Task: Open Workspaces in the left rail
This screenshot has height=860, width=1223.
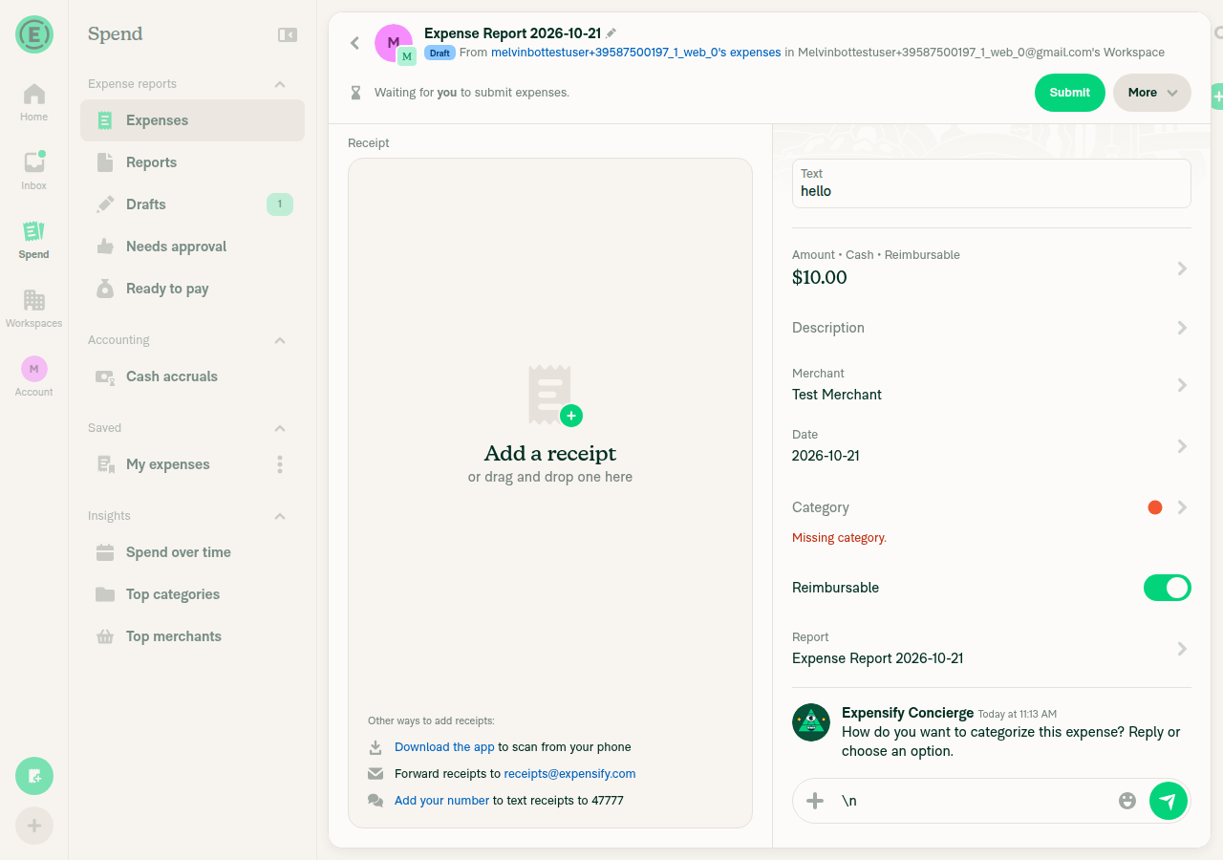Action: tap(34, 309)
